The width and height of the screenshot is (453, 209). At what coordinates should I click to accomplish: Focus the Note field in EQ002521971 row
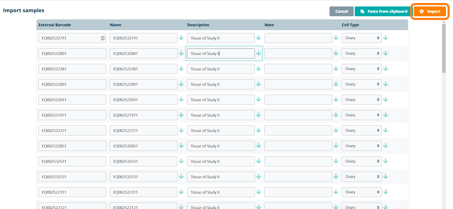pyautogui.click(x=298, y=115)
